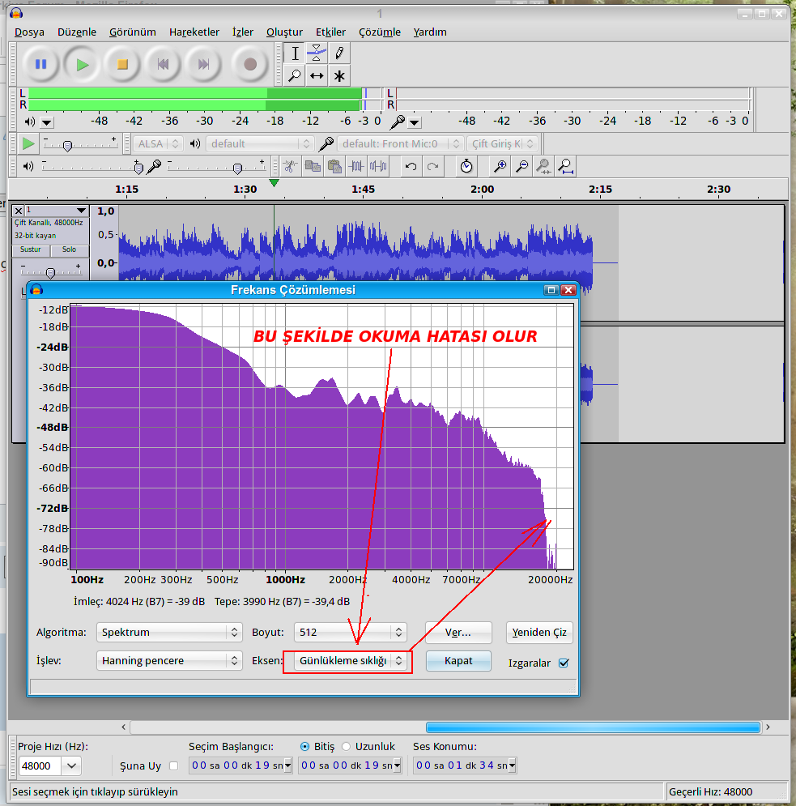796x806 pixels.
Task: Click the Stop playback button
Action: point(122,64)
